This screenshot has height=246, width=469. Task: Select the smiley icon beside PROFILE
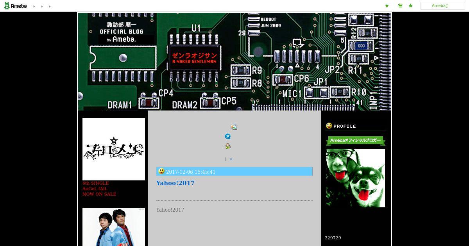coord(329,126)
